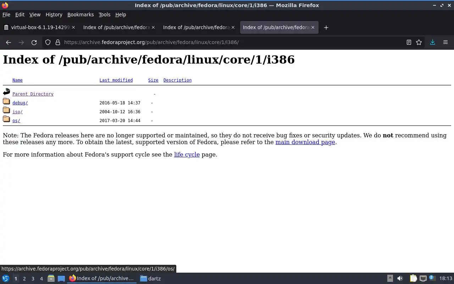Sort listing by Description column

[177, 80]
